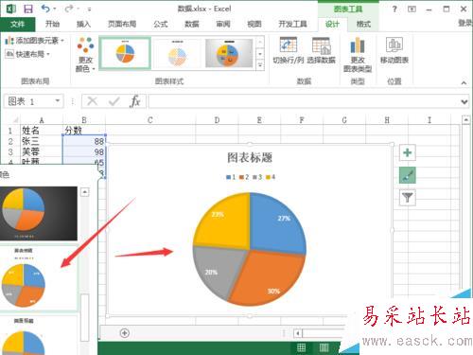Switch to the 插入 tab
The width and height of the screenshot is (473, 355).
(83, 24)
